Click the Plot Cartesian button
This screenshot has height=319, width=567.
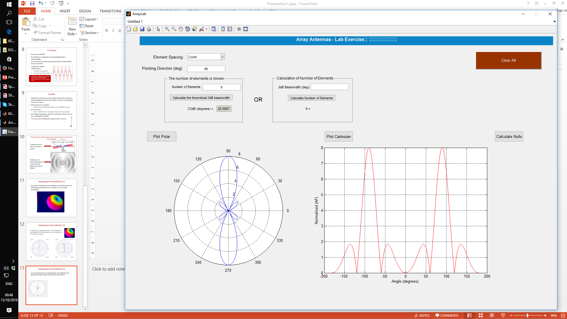338,136
